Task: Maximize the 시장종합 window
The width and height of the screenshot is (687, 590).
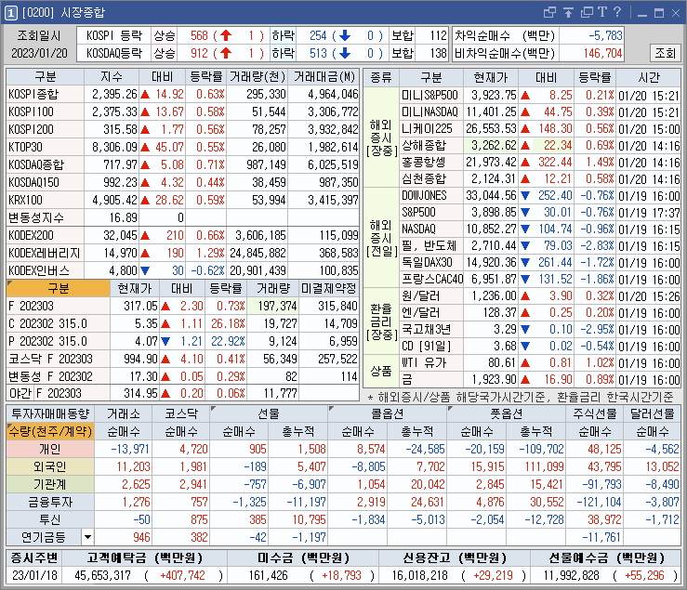Action: click(x=658, y=13)
